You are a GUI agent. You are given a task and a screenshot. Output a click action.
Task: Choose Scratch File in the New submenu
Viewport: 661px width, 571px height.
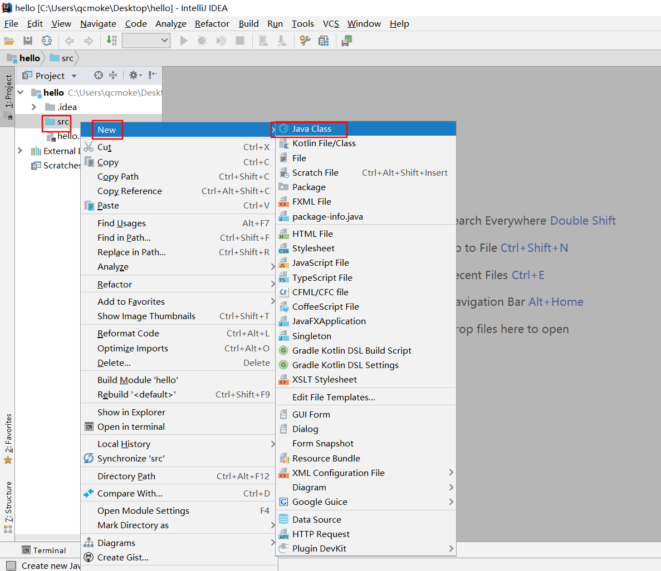(366, 172)
